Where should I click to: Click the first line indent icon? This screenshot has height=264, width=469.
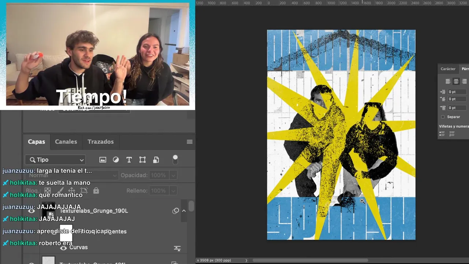point(443,99)
